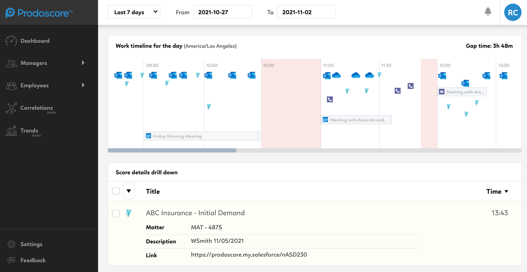Viewport: 527px width, 272px height.
Task: Click the Outlook icon under 12:00
Action: 442,76
